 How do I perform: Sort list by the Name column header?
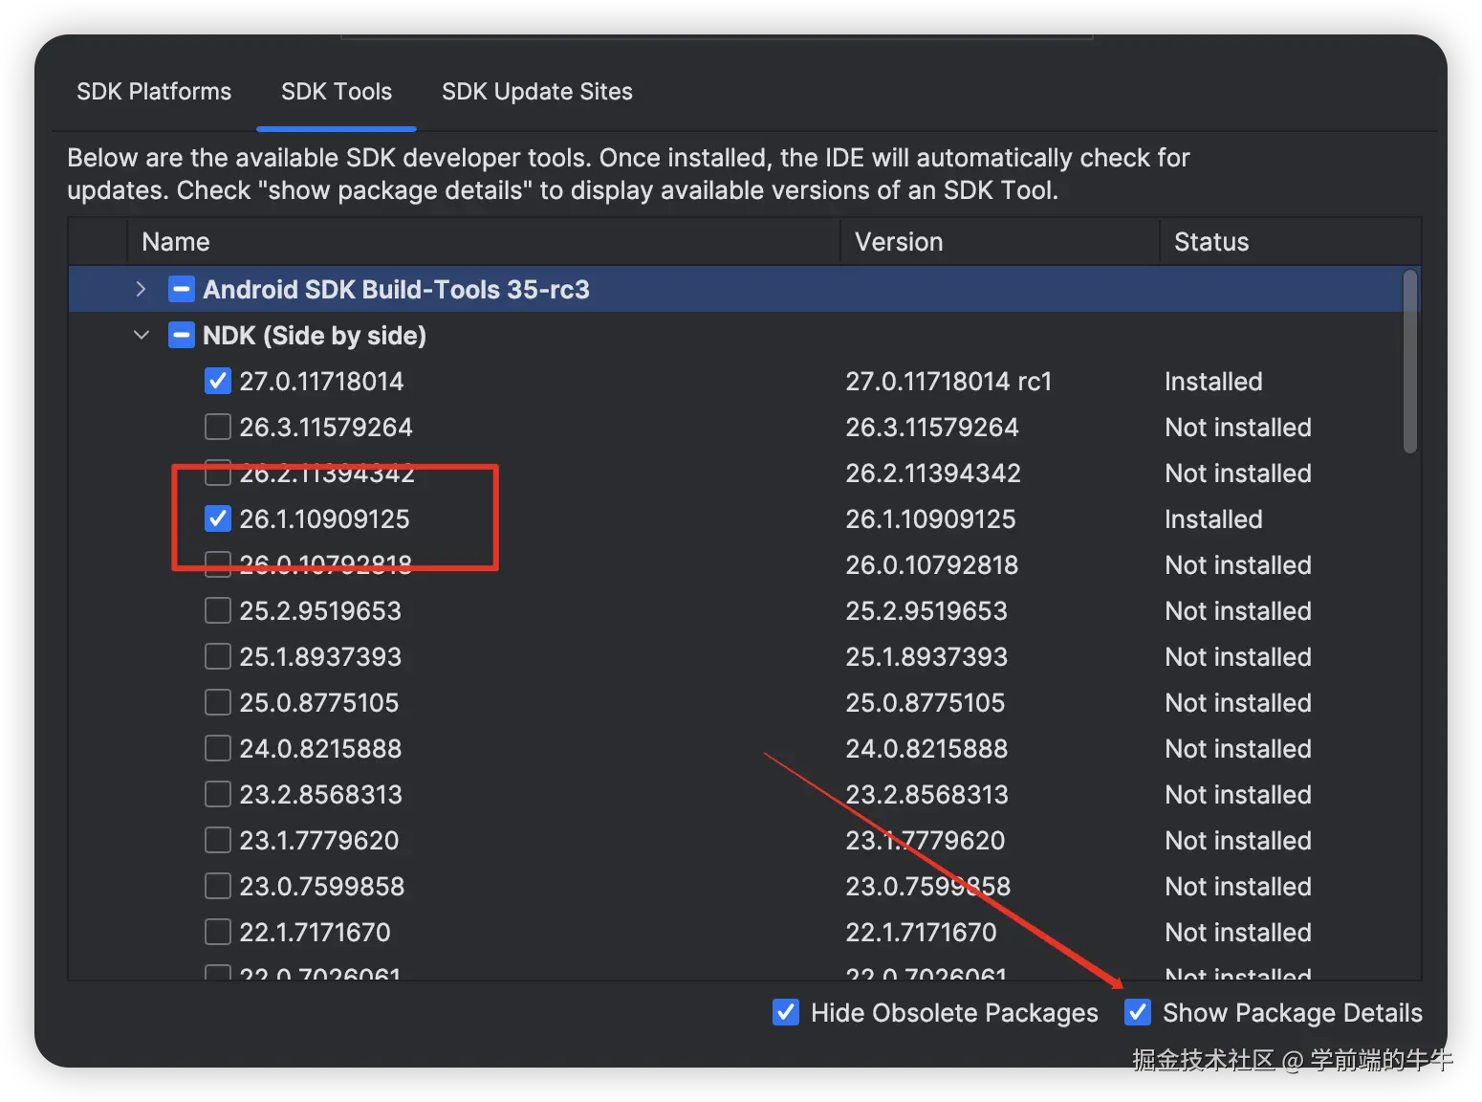pyautogui.click(x=176, y=242)
